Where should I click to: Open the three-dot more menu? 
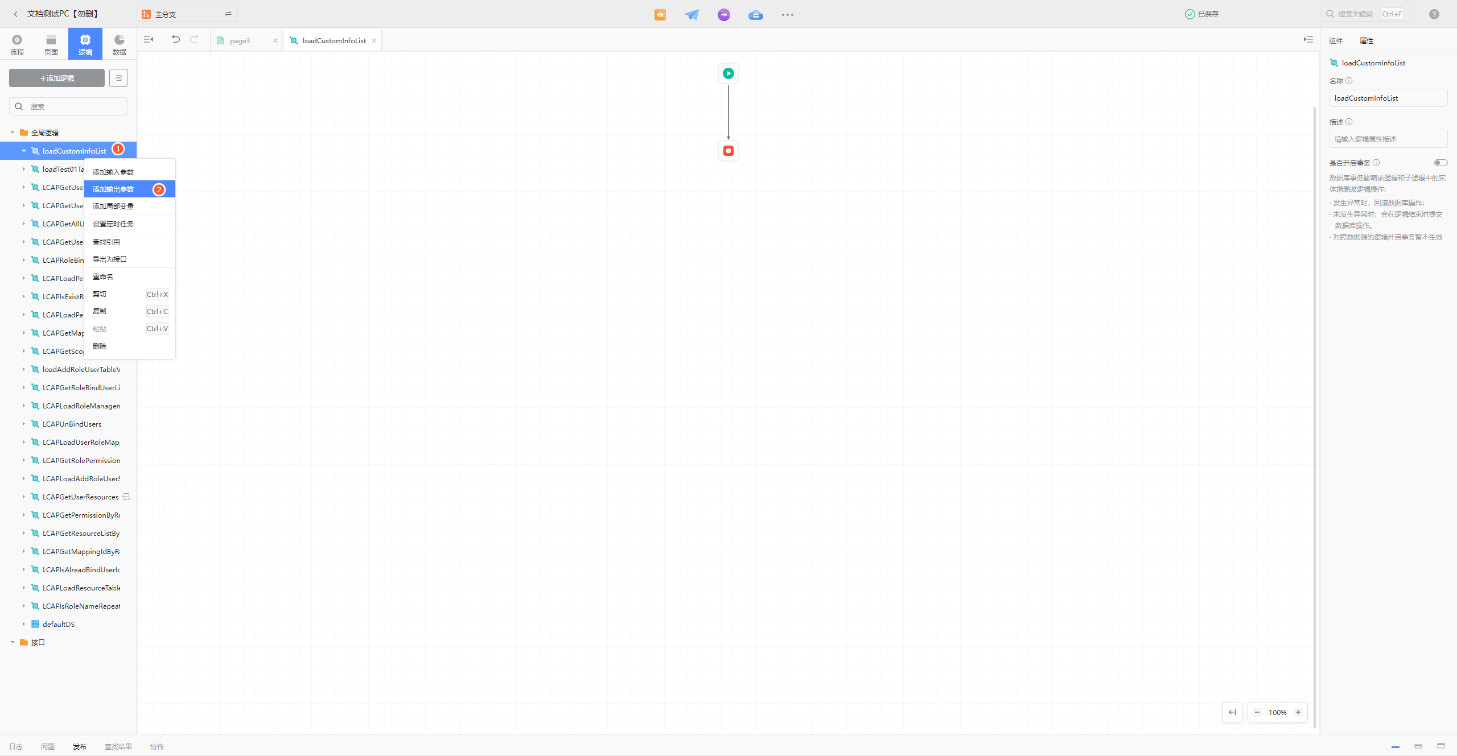point(788,15)
